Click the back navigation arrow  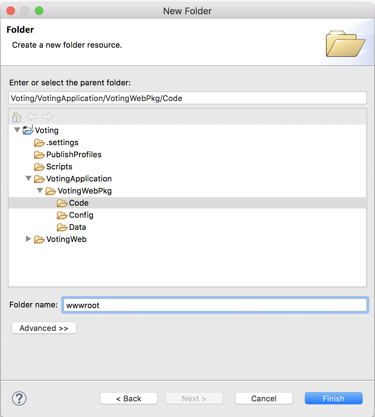coord(32,117)
